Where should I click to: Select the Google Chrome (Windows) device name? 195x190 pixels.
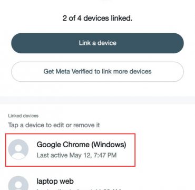81,145
